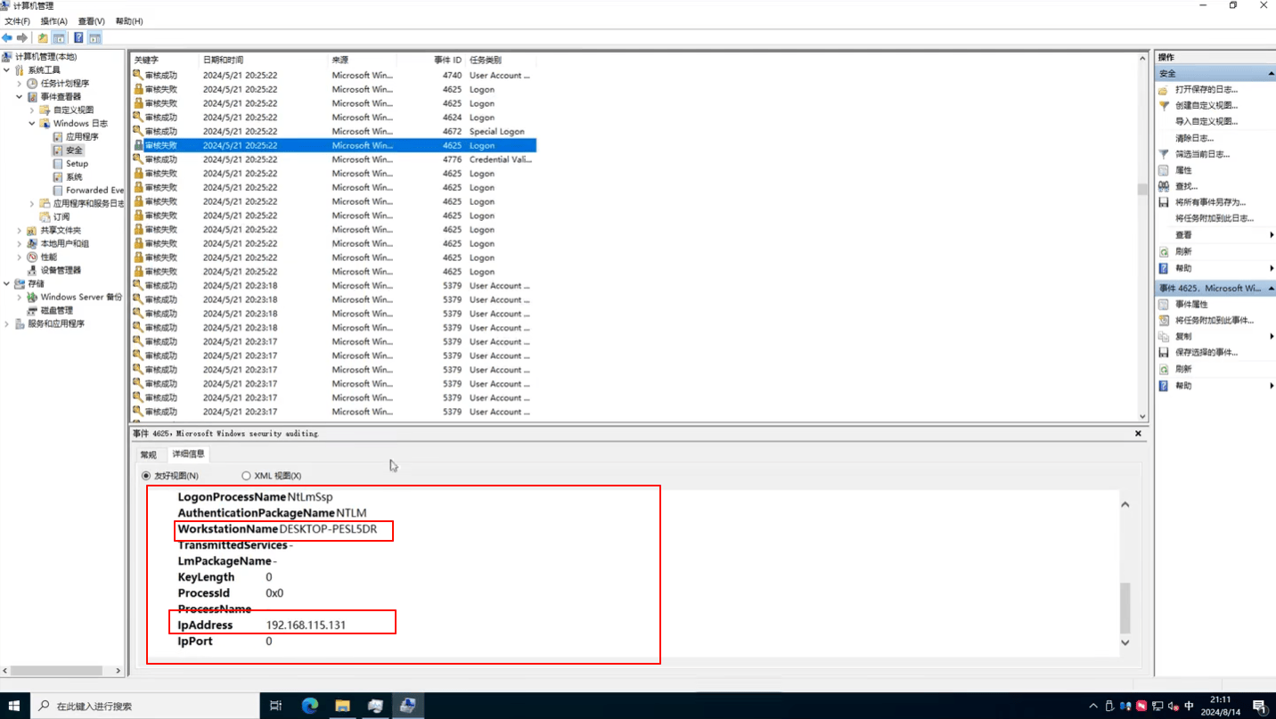Viewport: 1276px width, 719px height.
Task: Open File Explorer from the taskbar
Action: (x=342, y=706)
